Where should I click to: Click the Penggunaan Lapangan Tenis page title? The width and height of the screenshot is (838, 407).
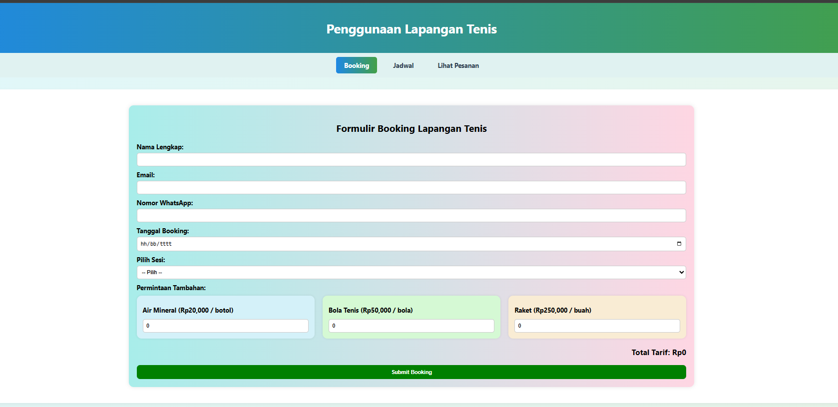[x=412, y=29]
